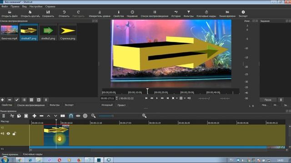The width and height of the screenshot is (291, 163).
Task: Switch to Свойства tab under playlist
Action: pos(7,105)
